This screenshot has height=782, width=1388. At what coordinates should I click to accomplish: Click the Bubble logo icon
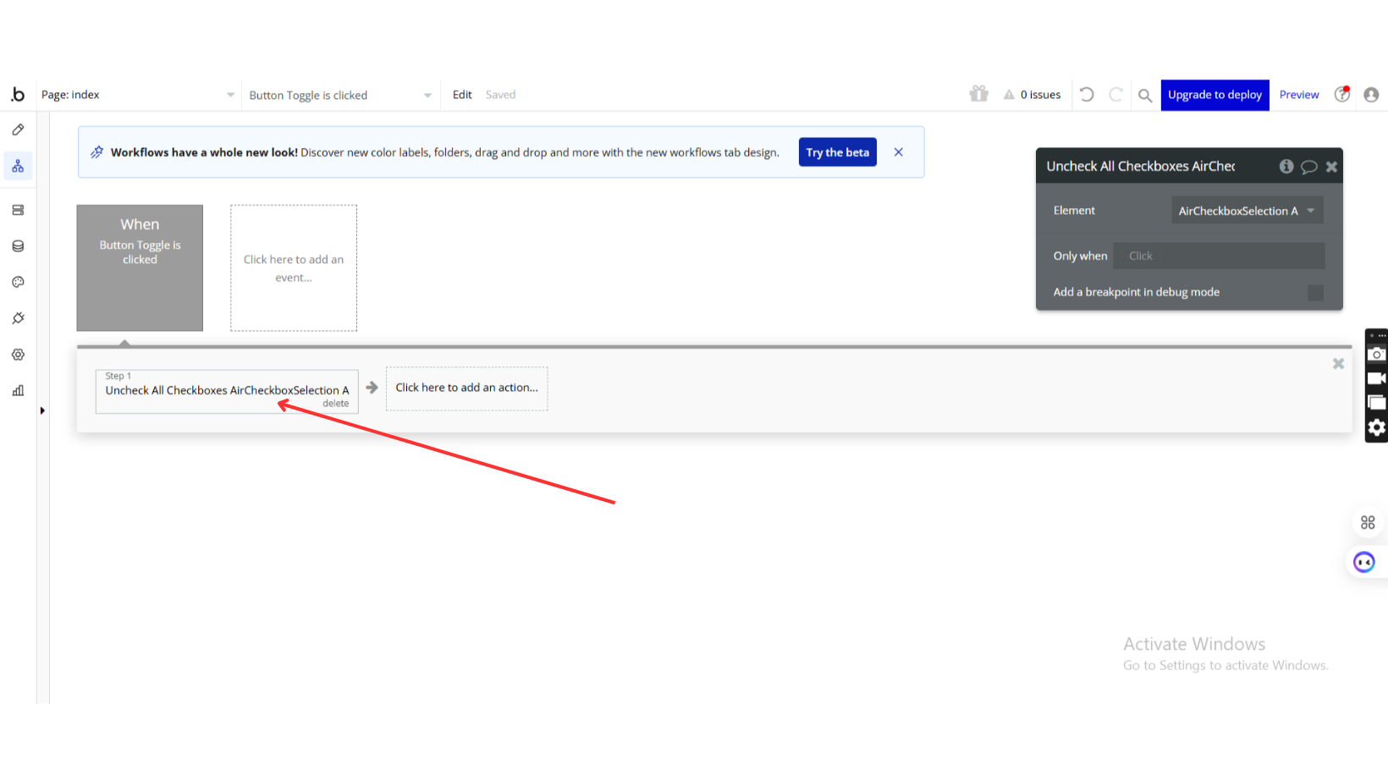tap(18, 95)
